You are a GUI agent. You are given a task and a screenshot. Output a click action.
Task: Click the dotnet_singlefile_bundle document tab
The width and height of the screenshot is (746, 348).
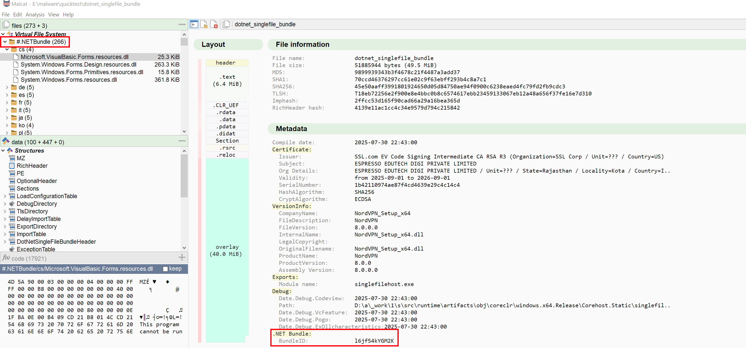point(265,24)
